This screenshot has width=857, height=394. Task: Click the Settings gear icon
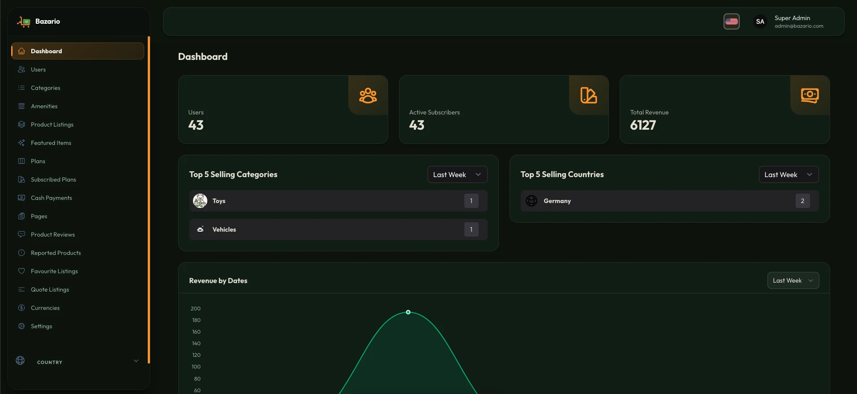pos(21,326)
